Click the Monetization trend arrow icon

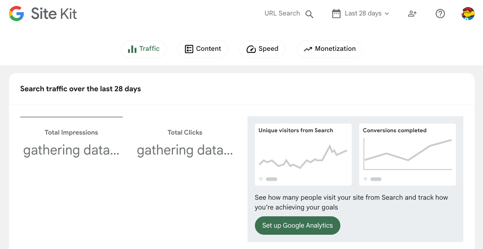point(308,49)
